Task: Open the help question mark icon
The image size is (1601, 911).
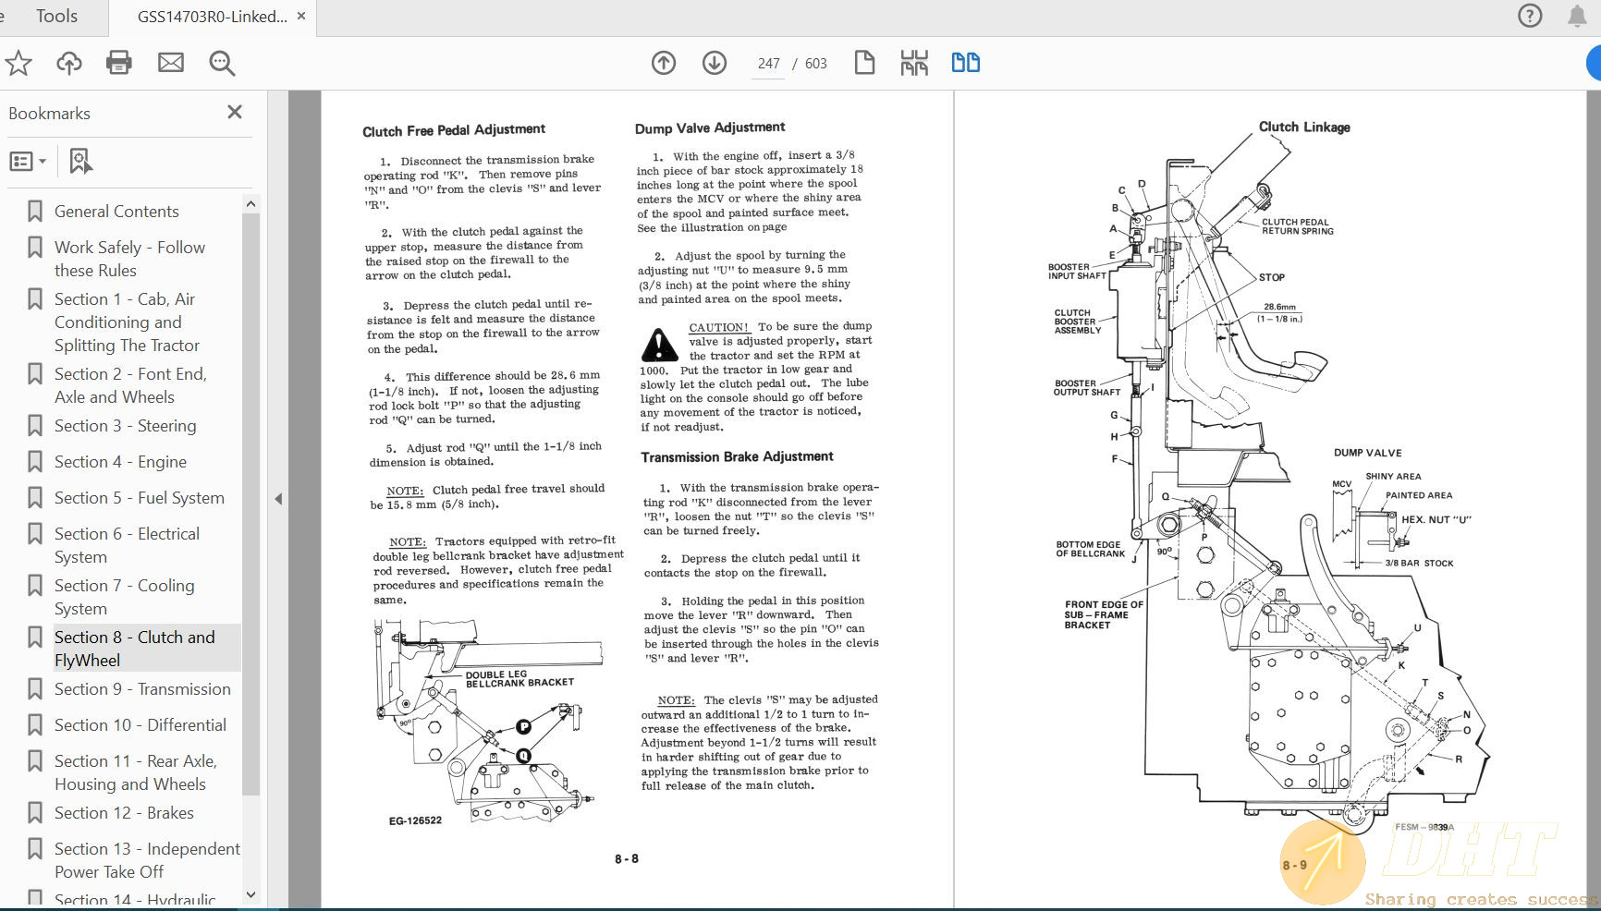Action: click(x=1530, y=16)
